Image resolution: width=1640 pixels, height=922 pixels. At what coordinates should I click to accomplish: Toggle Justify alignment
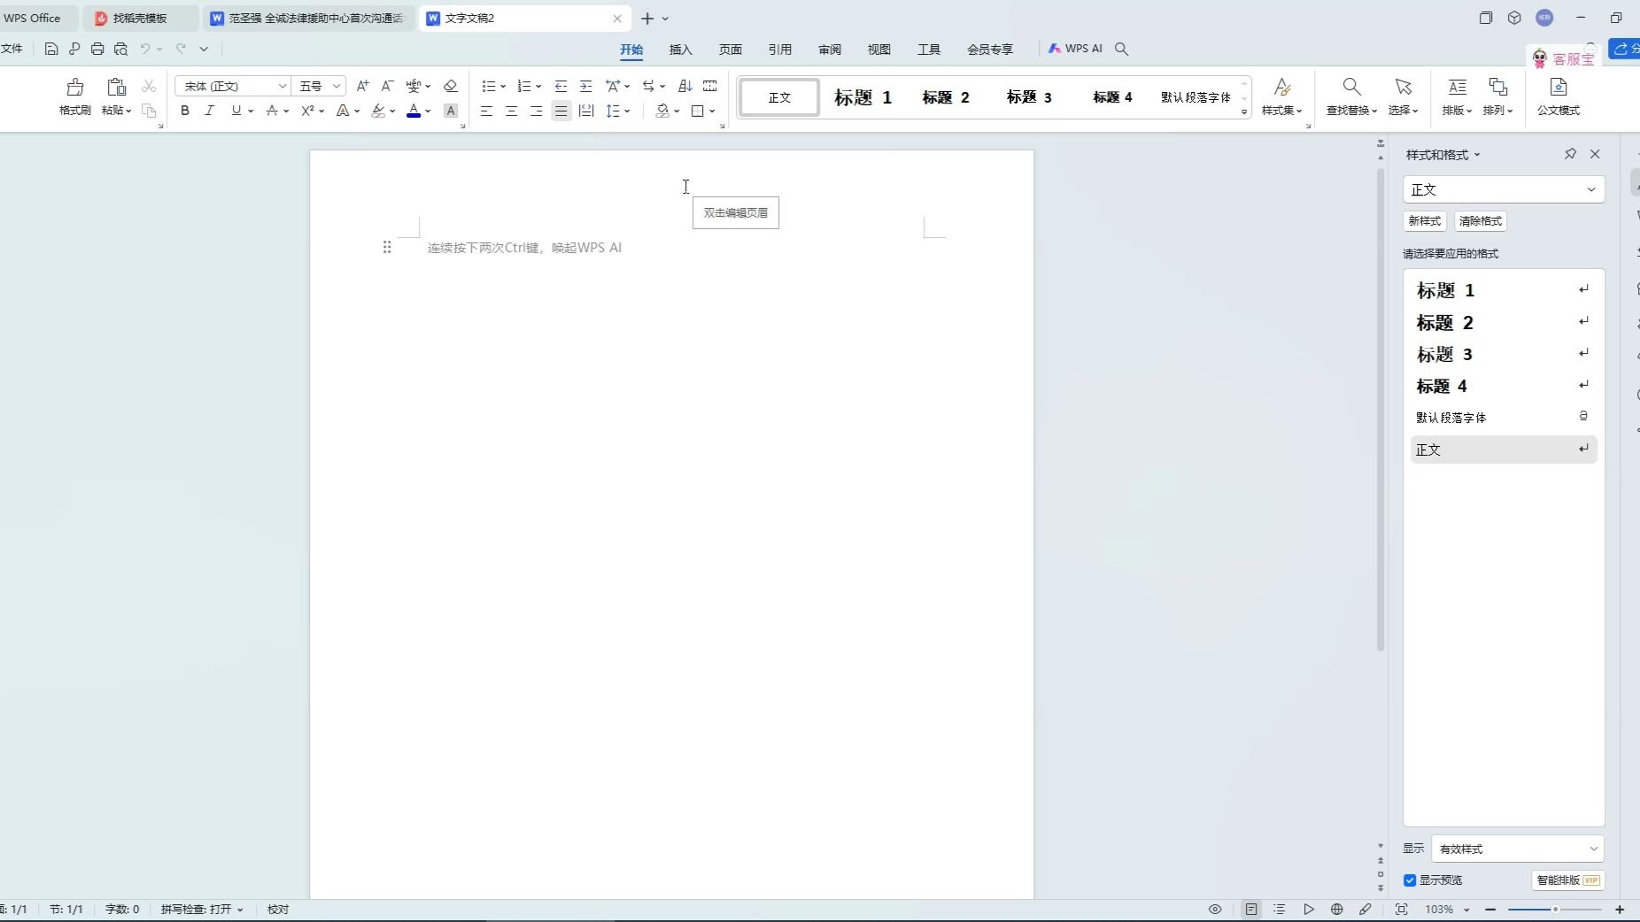tap(561, 111)
